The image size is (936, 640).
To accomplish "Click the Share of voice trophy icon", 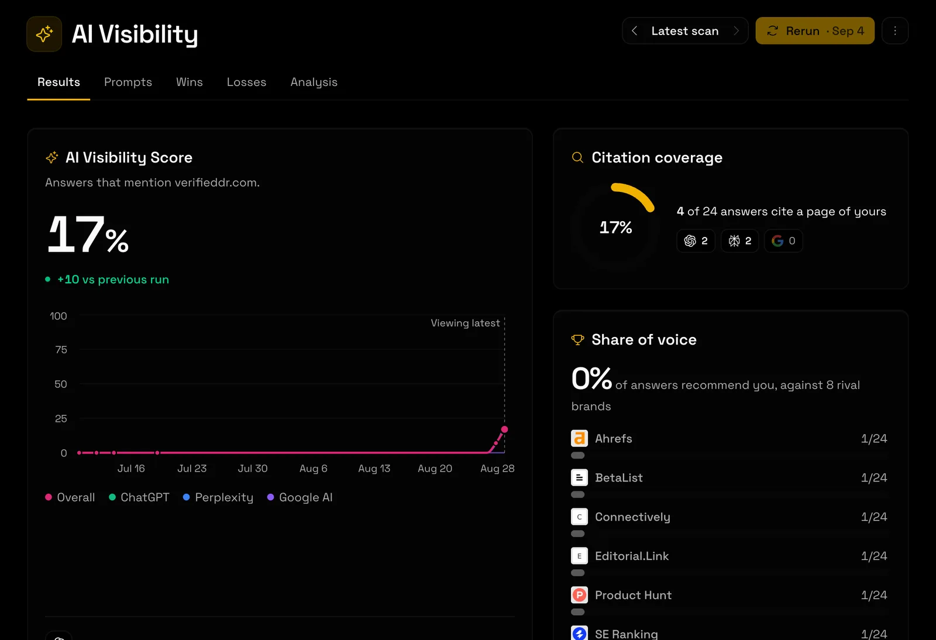I will pyautogui.click(x=577, y=340).
